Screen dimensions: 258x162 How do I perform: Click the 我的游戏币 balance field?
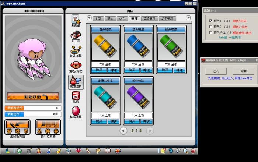point(33,108)
